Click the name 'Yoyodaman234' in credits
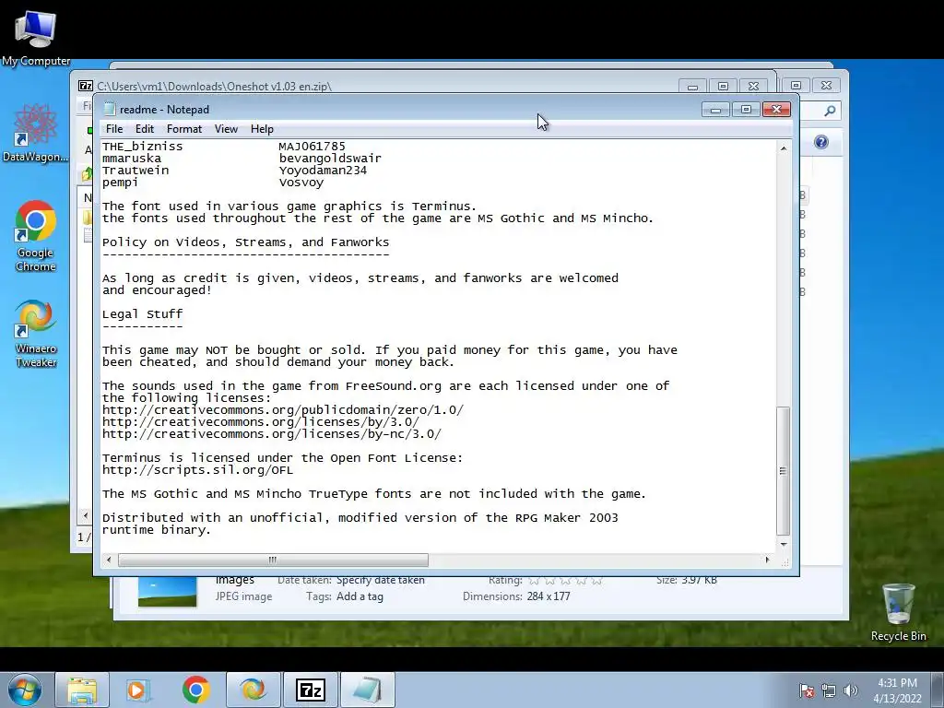 click(323, 171)
